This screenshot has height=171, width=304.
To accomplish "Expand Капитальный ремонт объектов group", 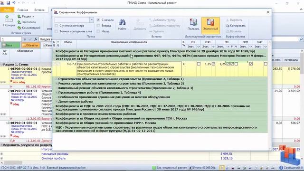I will (57, 88).
